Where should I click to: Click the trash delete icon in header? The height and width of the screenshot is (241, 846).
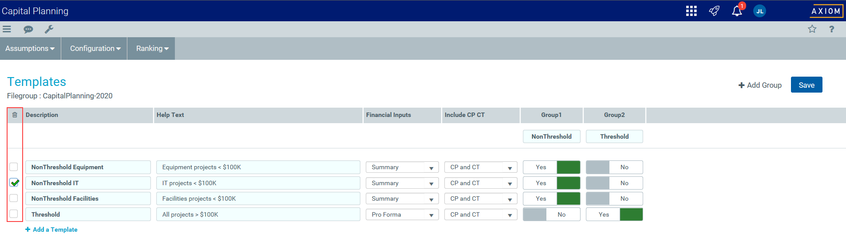[x=15, y=115]
